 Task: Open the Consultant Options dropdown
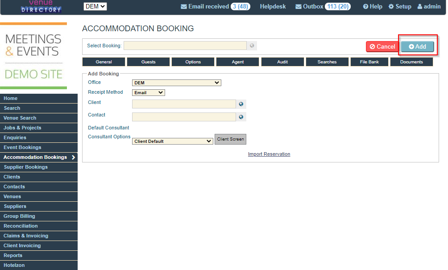pyautogui.click(x=173, y=141)
